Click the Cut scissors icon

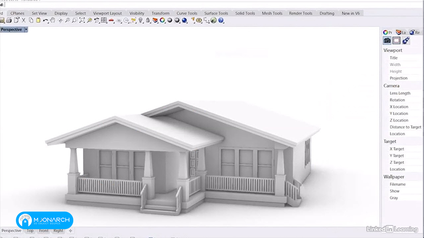[23, 20]
